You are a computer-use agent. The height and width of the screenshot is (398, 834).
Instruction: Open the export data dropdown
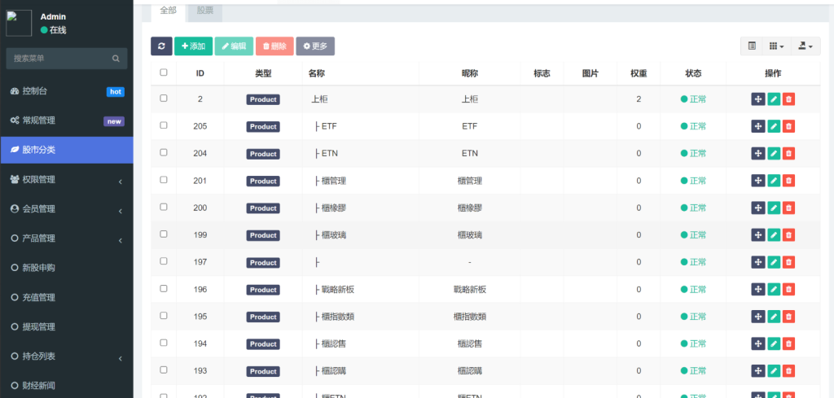point(805,46)
